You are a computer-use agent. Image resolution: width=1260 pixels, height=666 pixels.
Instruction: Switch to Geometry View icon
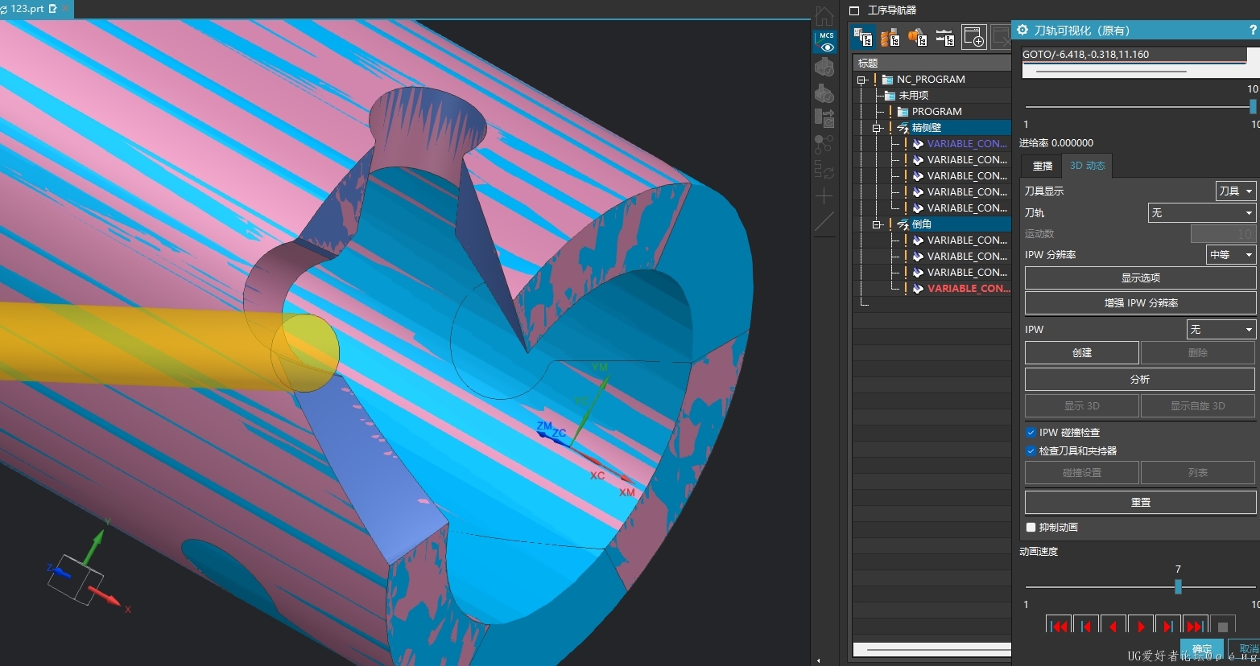coord(918,37)
